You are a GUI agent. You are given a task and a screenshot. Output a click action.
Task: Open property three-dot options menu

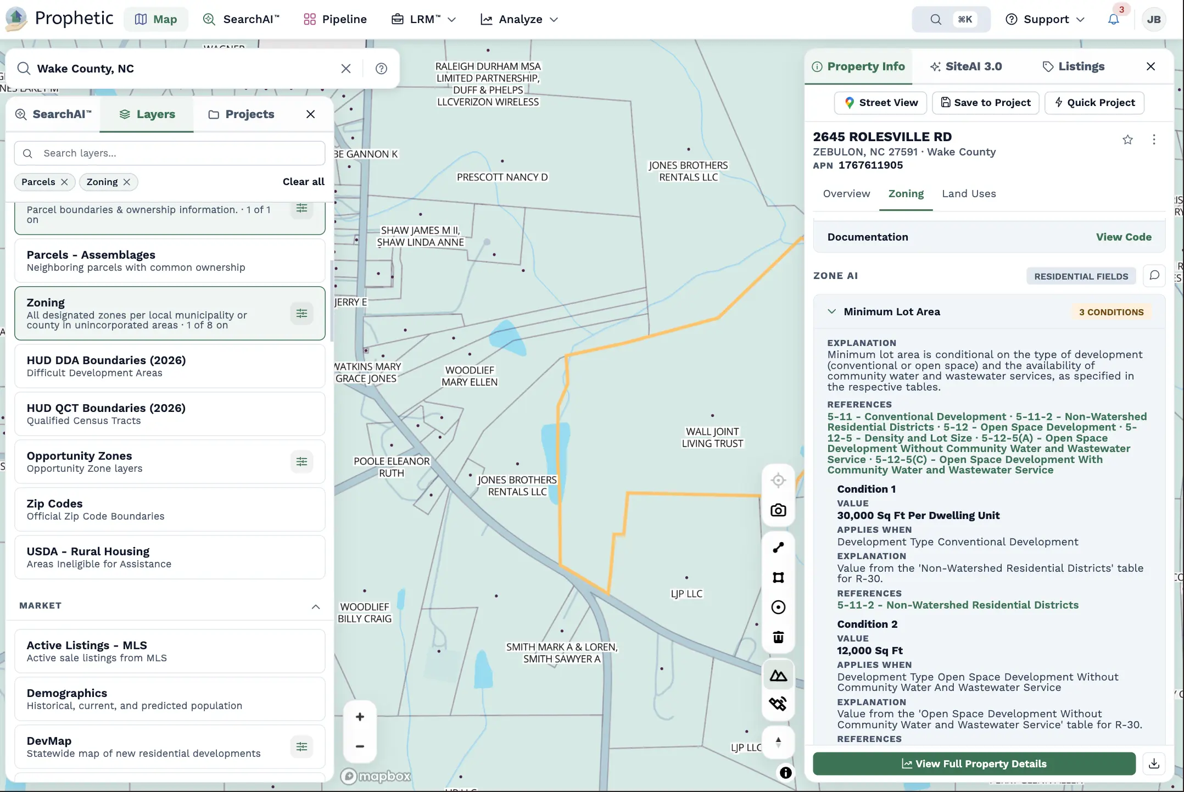pos(1154,140)
